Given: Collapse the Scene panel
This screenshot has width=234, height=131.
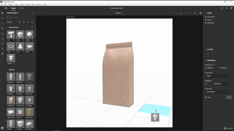Looking at the screenshot, I should point(205,13).
